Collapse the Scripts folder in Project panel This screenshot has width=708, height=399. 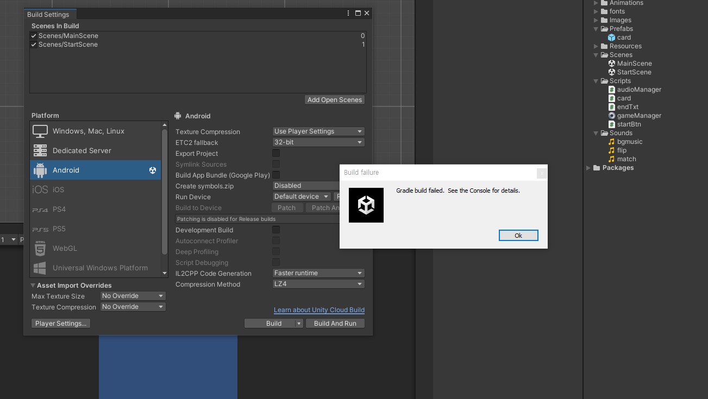tap(596, 81)
